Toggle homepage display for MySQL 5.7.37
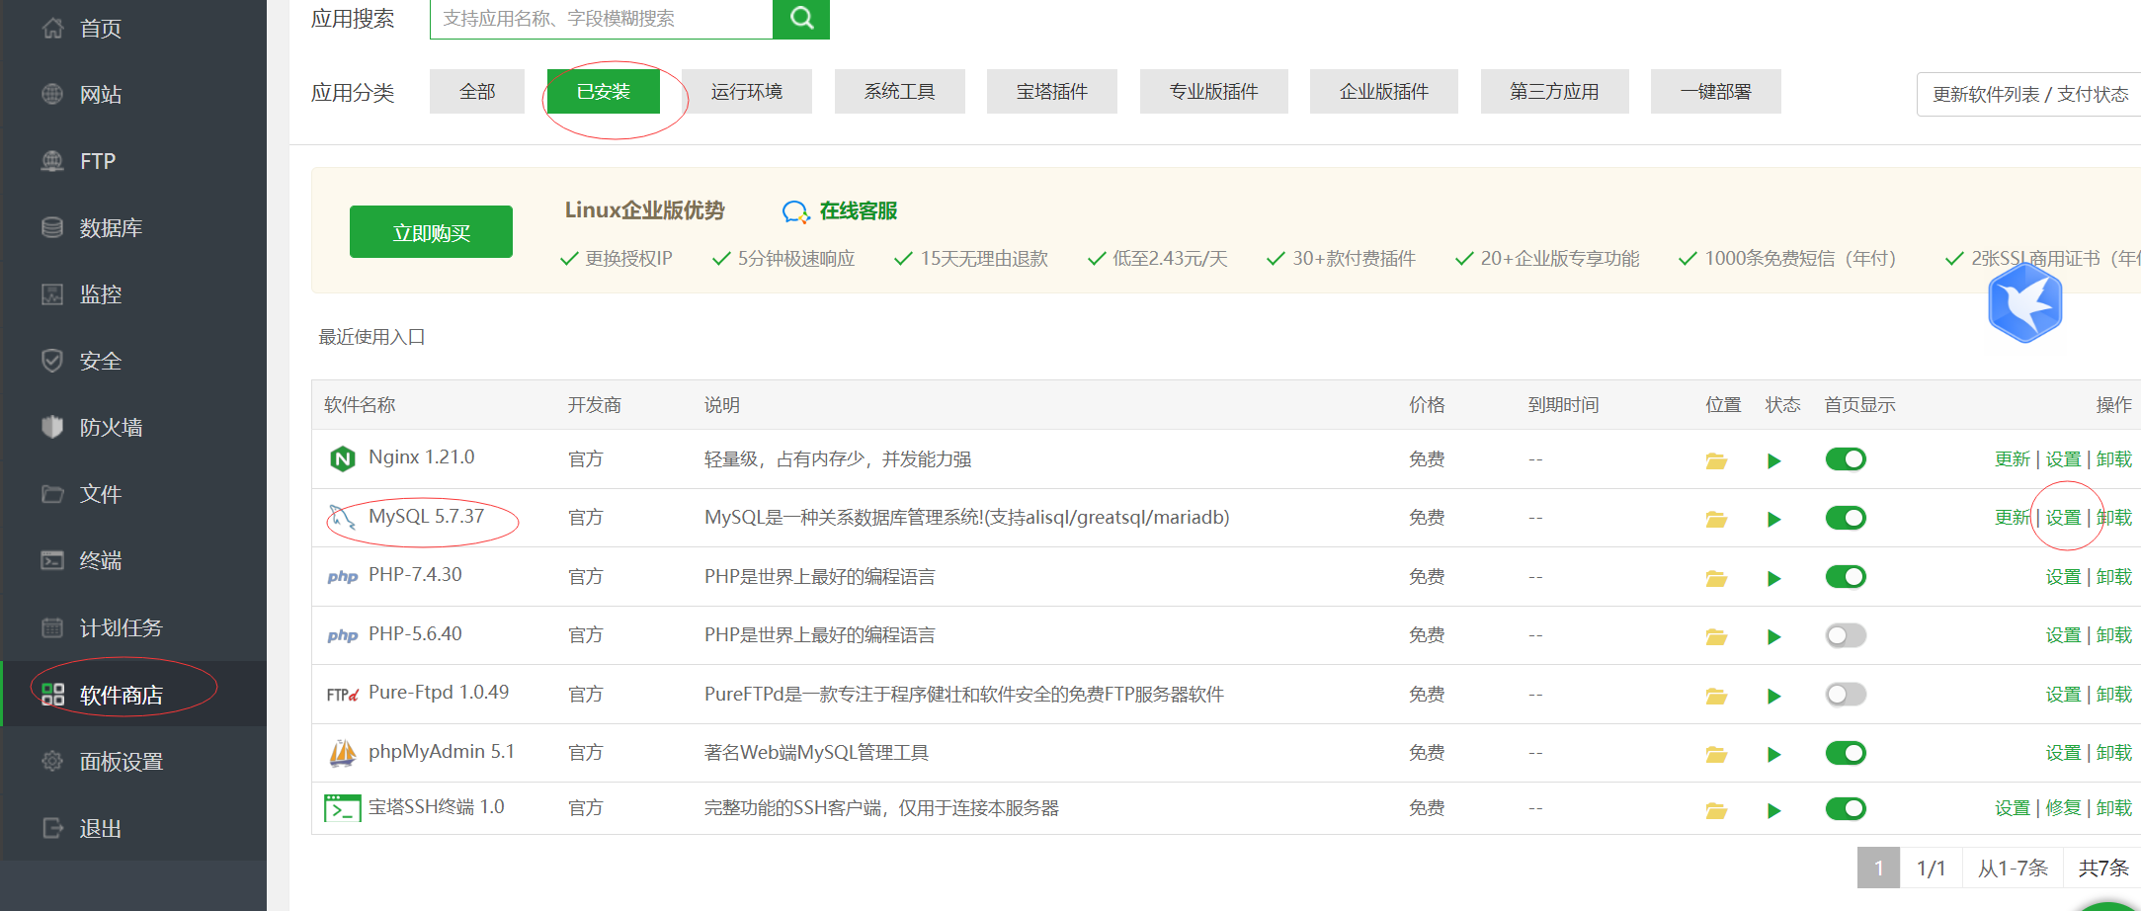 (1845, 518)
